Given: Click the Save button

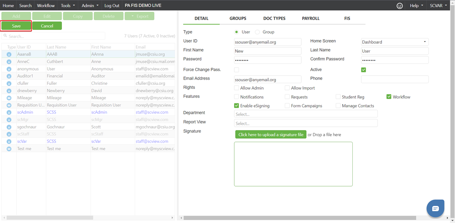Looking at the screenshot, I should [16, 26].
